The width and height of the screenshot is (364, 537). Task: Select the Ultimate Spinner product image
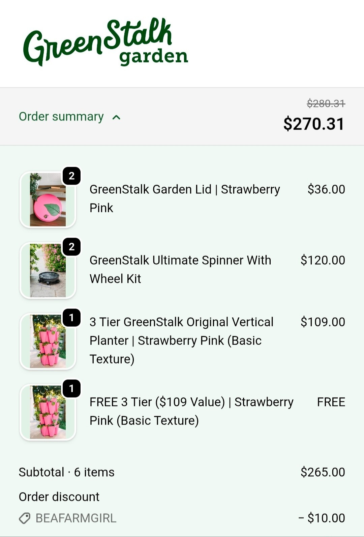[48, 271]
